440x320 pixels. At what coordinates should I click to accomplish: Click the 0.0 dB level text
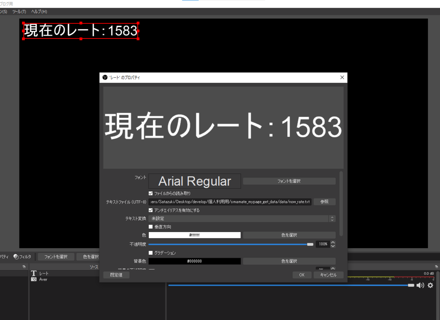pos(429,274)
